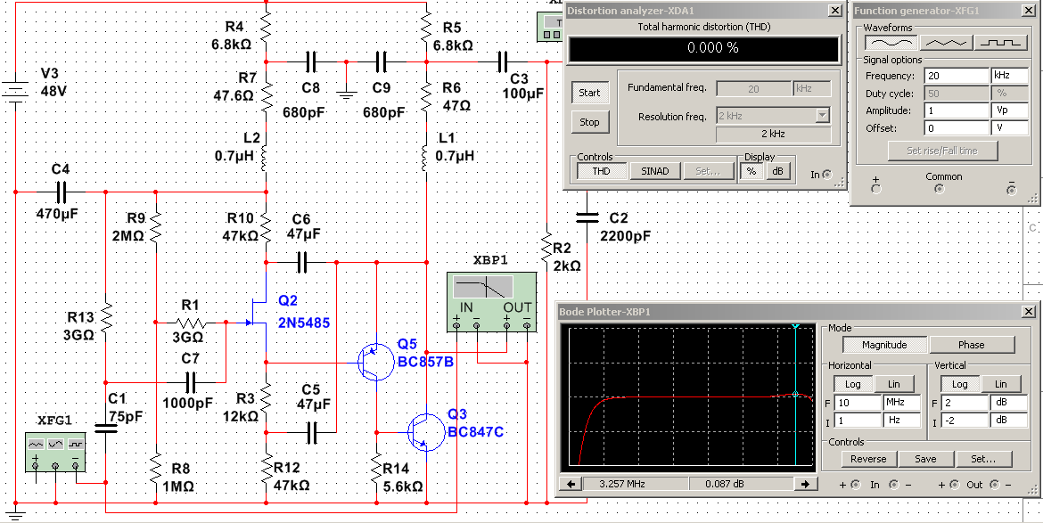Select inductor L2 0.7µH symbol
The height and width of the screenshot is (523, 1043).
265,157
